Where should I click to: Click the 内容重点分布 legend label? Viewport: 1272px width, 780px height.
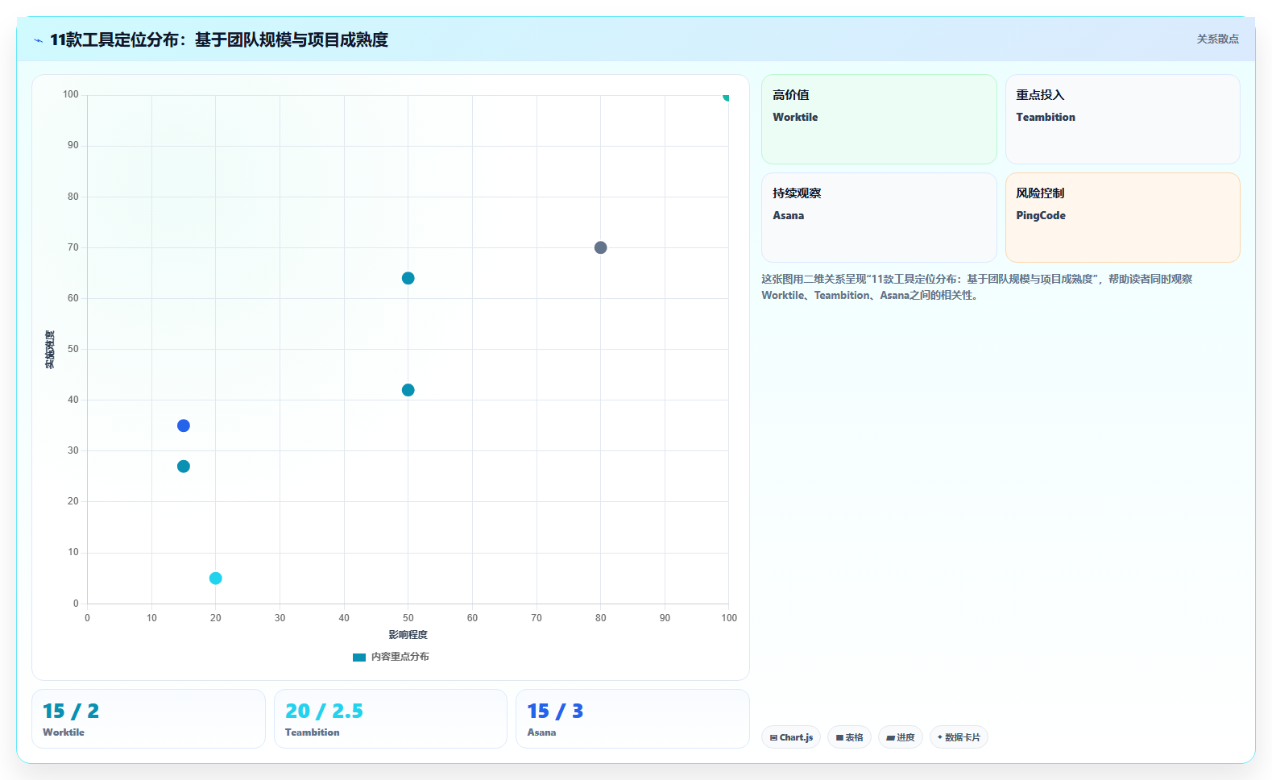(x=400, y=657)
